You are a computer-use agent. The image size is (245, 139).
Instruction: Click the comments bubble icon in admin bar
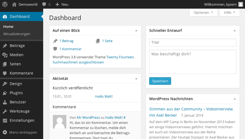click(44, 4)
